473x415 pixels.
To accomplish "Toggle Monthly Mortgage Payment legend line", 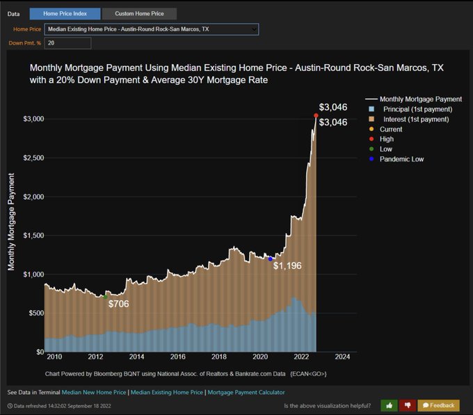I will 413,99.
